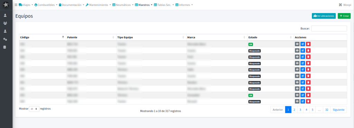The image size is (354, 128).
Task: Click the red trash icon in first row
Action: (x=308, y=44)
